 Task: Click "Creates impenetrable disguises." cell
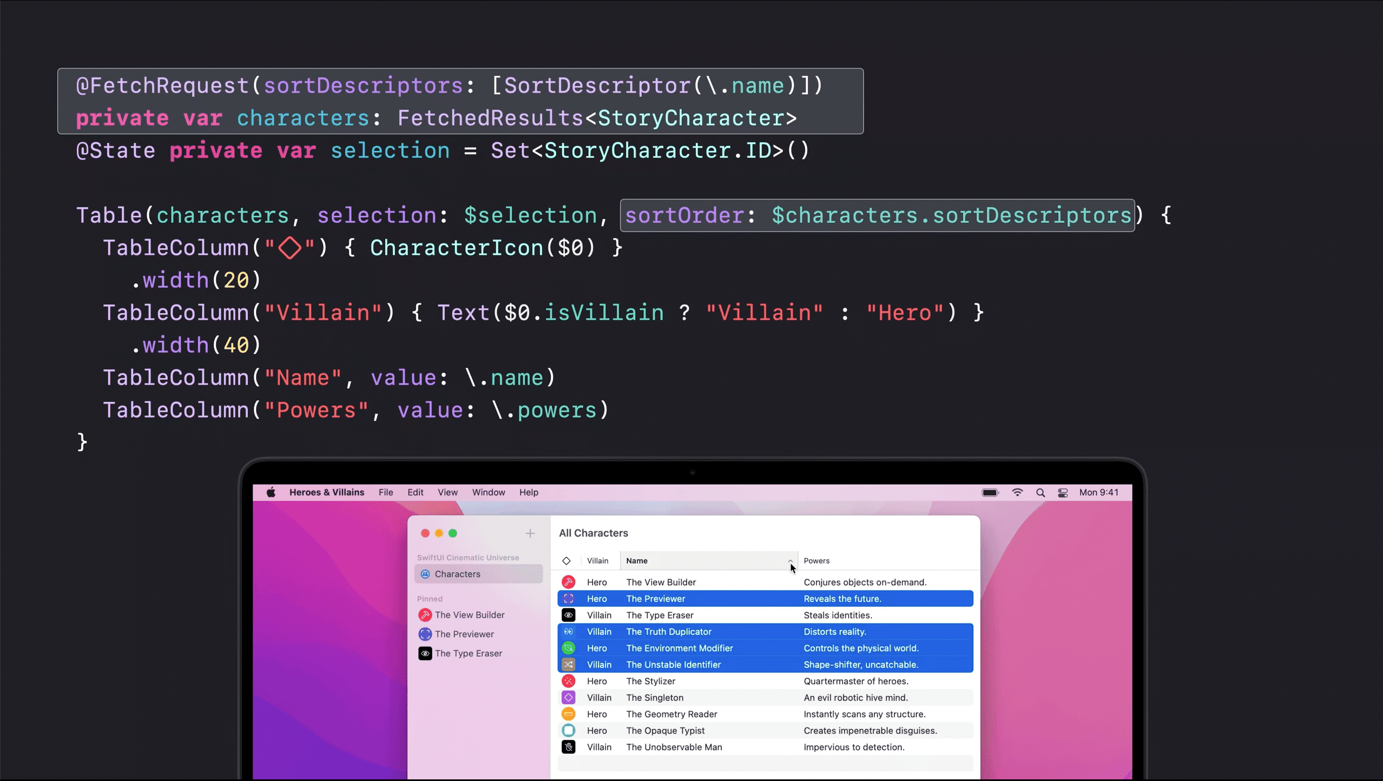tap(870, 731)
